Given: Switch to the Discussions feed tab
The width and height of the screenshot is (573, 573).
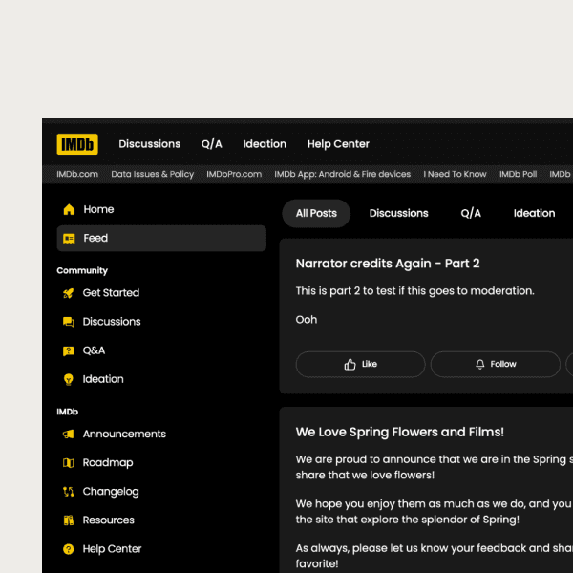Looking at the screenshot, I should (398, 213).
